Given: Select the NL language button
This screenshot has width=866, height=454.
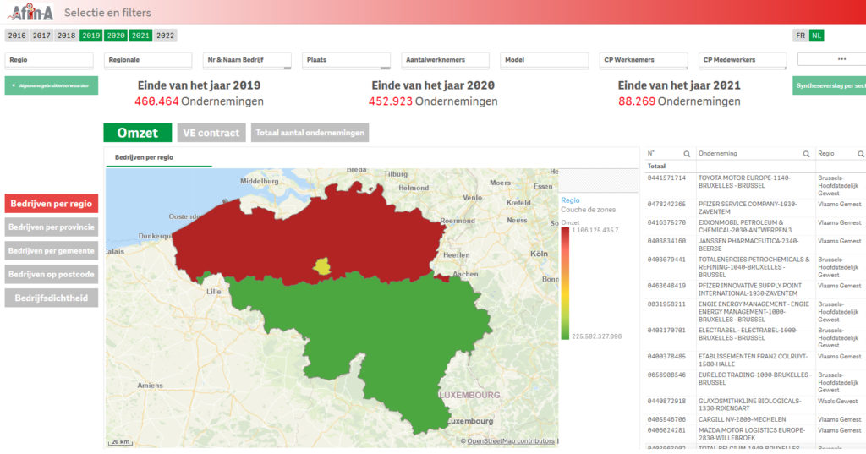Looking at the screenshot, I should click(816, 36).
